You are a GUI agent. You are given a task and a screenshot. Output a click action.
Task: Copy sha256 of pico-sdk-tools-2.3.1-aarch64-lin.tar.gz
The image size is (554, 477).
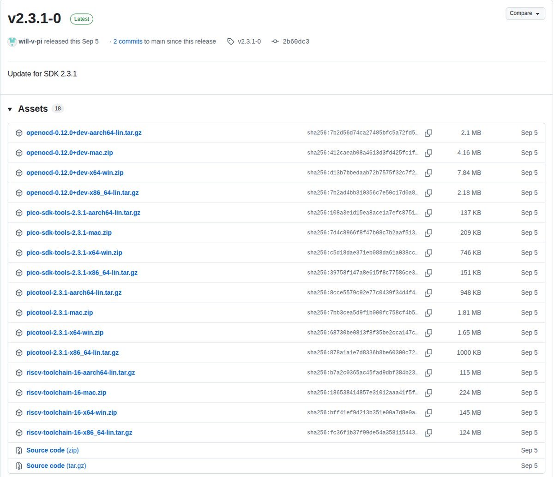tap(428, 213)
